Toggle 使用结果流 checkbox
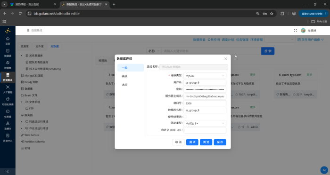The width and height of the screenshot is (330, 175). click(185, 117)
